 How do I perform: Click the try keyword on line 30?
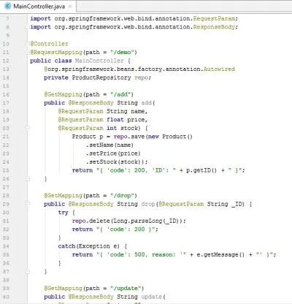coord(63,213)
